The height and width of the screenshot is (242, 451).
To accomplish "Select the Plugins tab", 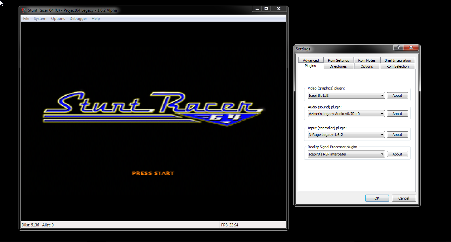I will (x=310, y=66).
